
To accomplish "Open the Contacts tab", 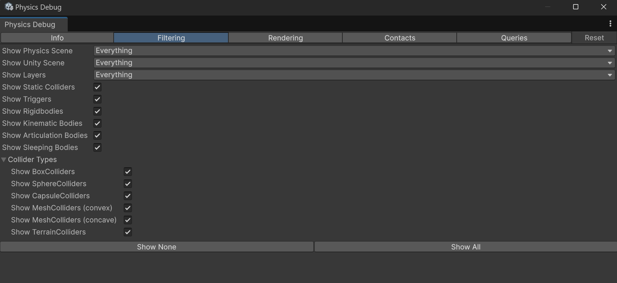I will (400, 38).
